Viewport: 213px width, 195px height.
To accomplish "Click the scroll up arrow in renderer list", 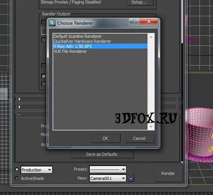I will pos(151,37).
